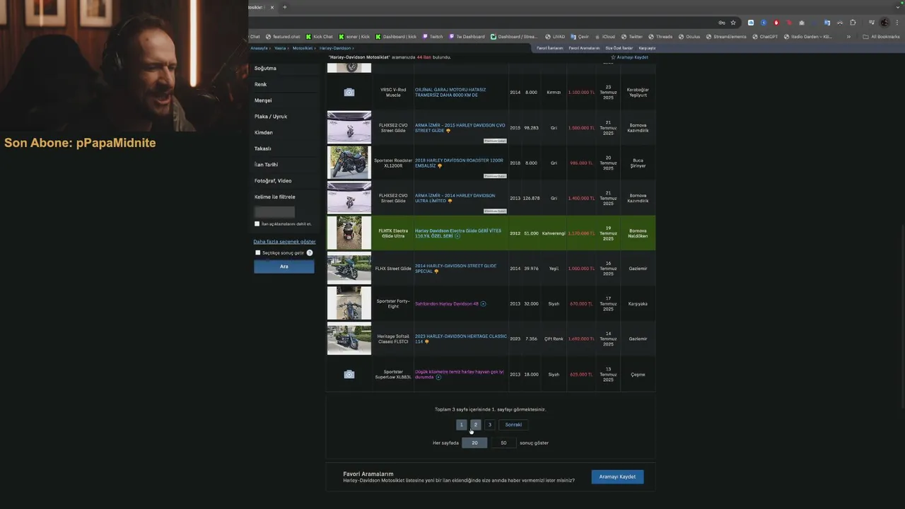
Task: Open the Favori Aramalarım menu
Action: (x=584, y=48)
